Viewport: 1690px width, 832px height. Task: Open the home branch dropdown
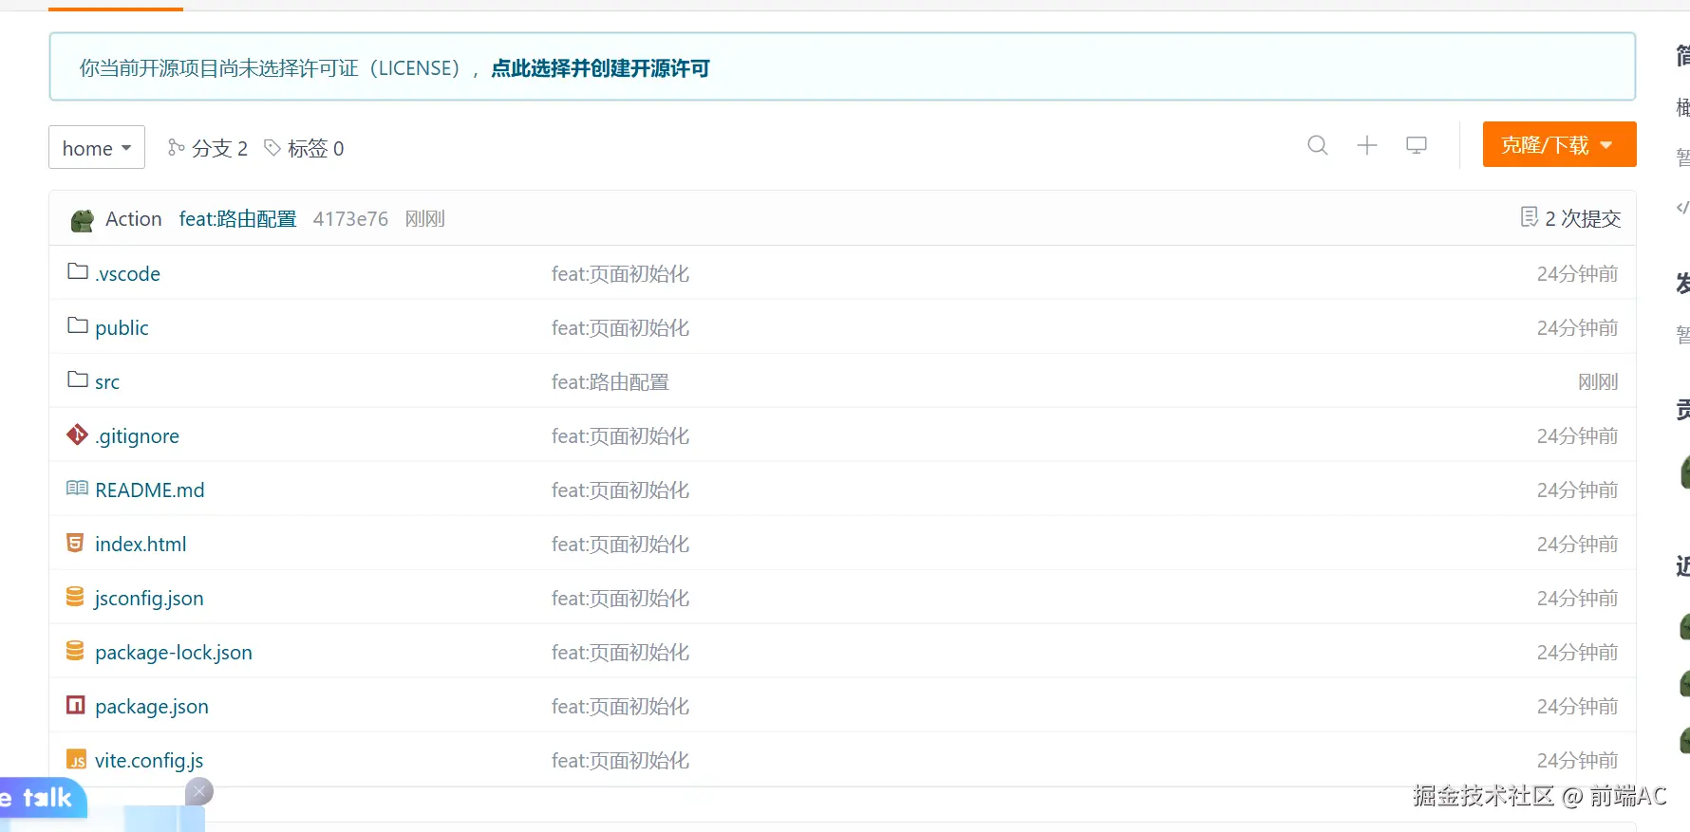pos(97,147)
